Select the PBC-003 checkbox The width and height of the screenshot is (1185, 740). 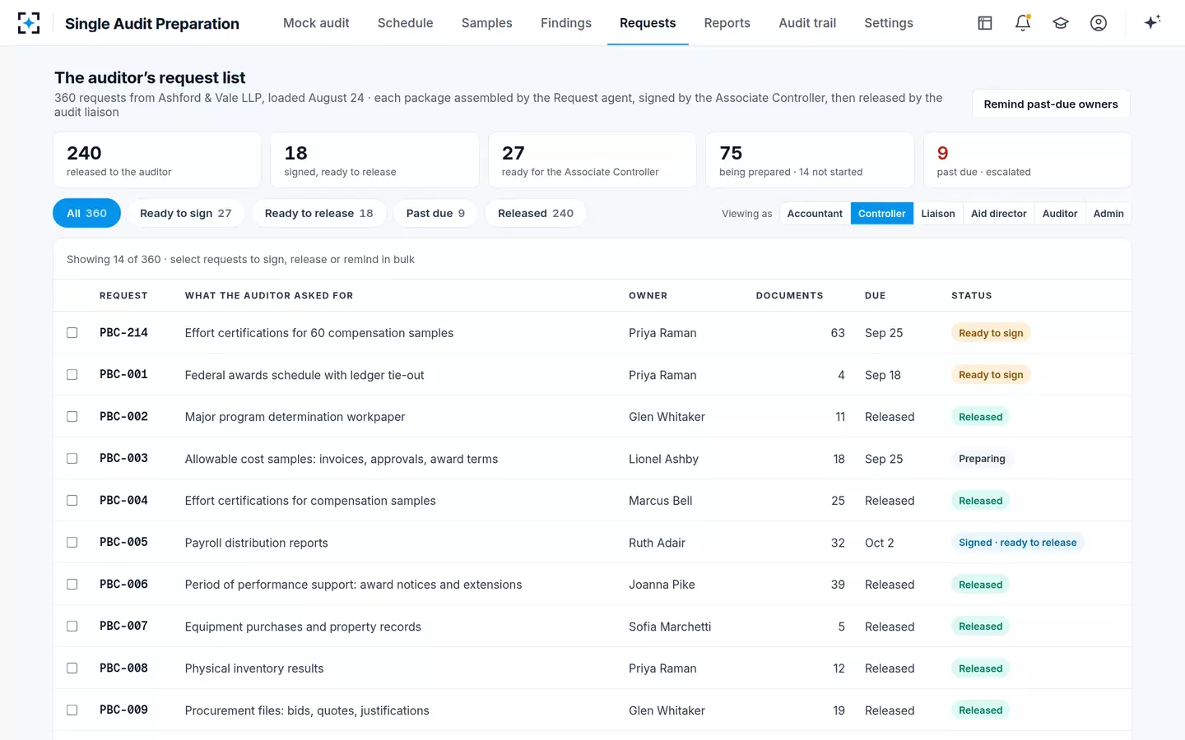coord(72,459)
